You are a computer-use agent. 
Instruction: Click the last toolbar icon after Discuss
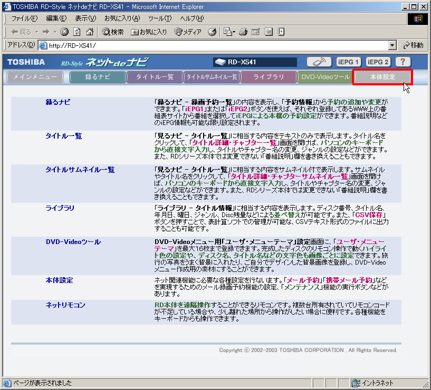281,32
